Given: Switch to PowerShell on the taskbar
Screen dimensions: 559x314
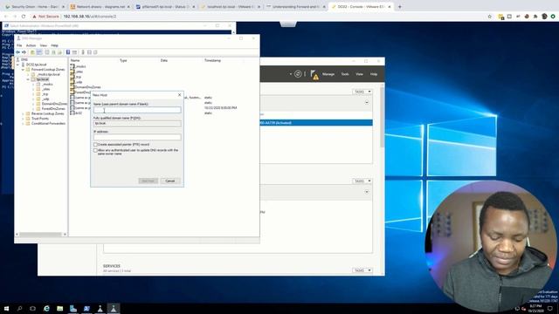Looking at the screenshot, I should tap(86, 308).
